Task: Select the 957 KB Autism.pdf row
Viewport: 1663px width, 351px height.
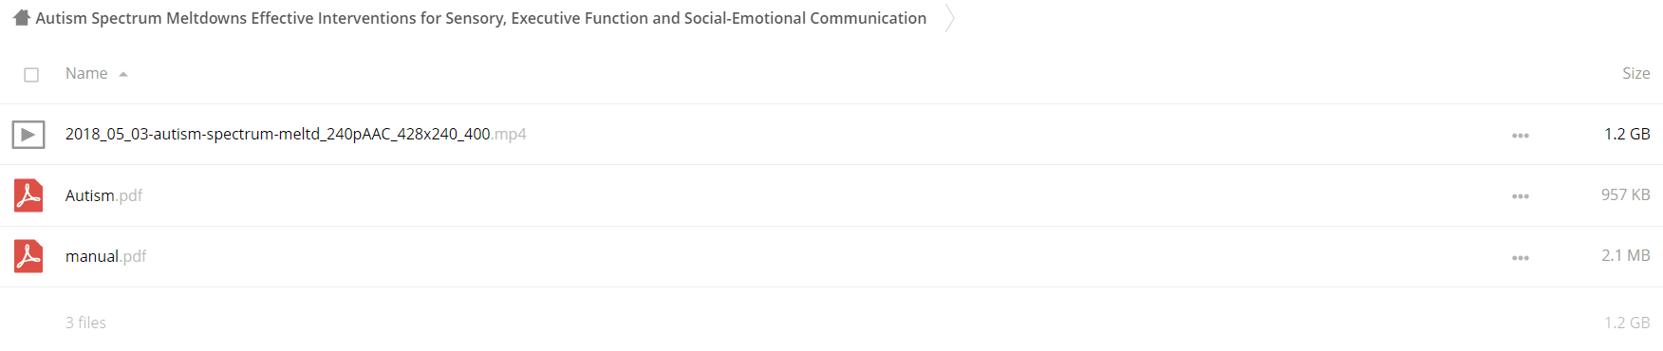Action: 831,195
